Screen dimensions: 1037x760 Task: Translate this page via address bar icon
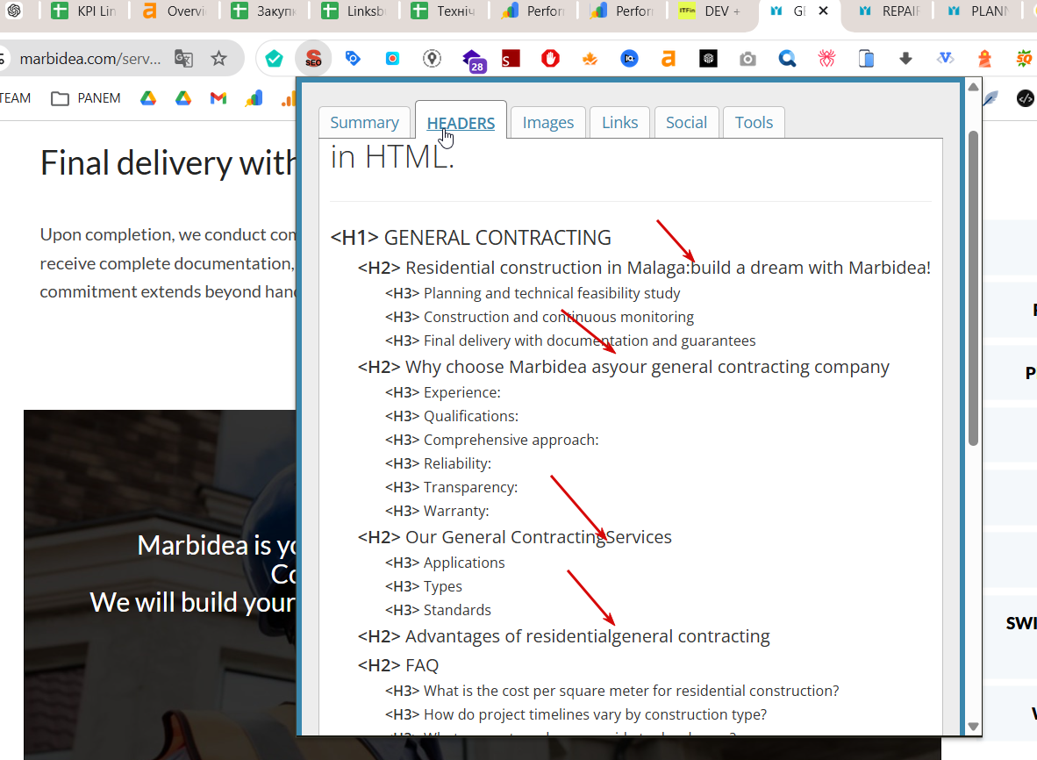click(183, 59)
